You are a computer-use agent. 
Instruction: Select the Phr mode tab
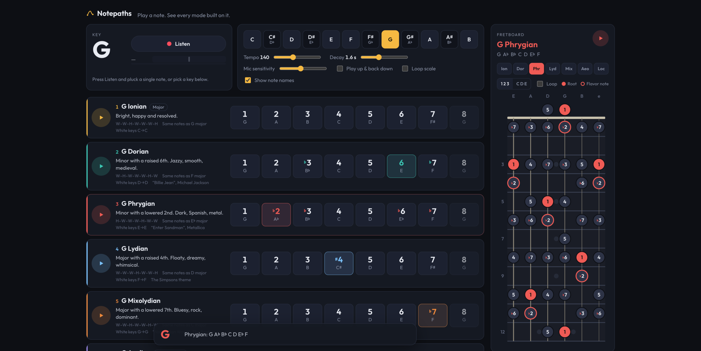[x=536, y=69]
